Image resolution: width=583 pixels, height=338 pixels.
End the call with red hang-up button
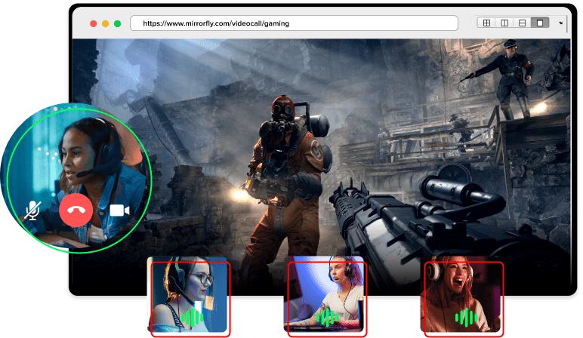point(76,210)
